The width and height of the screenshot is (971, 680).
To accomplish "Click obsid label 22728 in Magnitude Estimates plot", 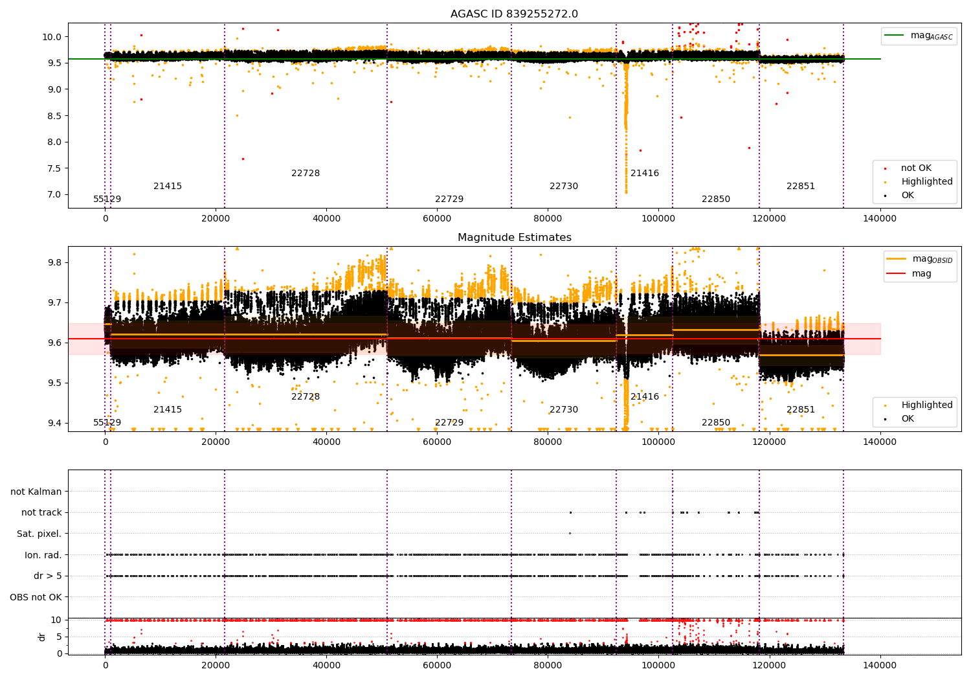I will click(x=306, y=397).
